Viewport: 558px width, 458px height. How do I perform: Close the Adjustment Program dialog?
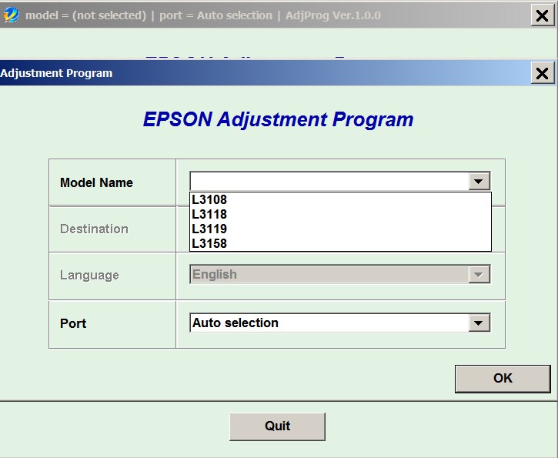tap(542, 73)
